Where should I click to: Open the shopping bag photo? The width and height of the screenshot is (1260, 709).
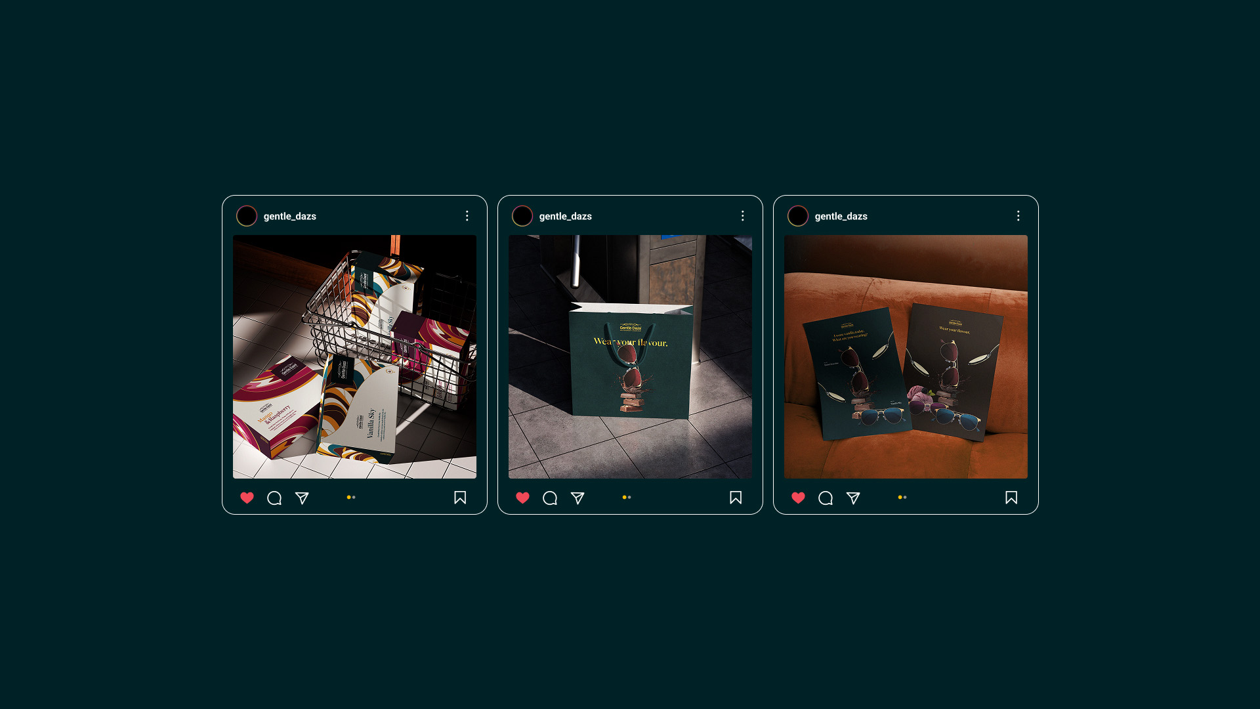tap(630, 356)
